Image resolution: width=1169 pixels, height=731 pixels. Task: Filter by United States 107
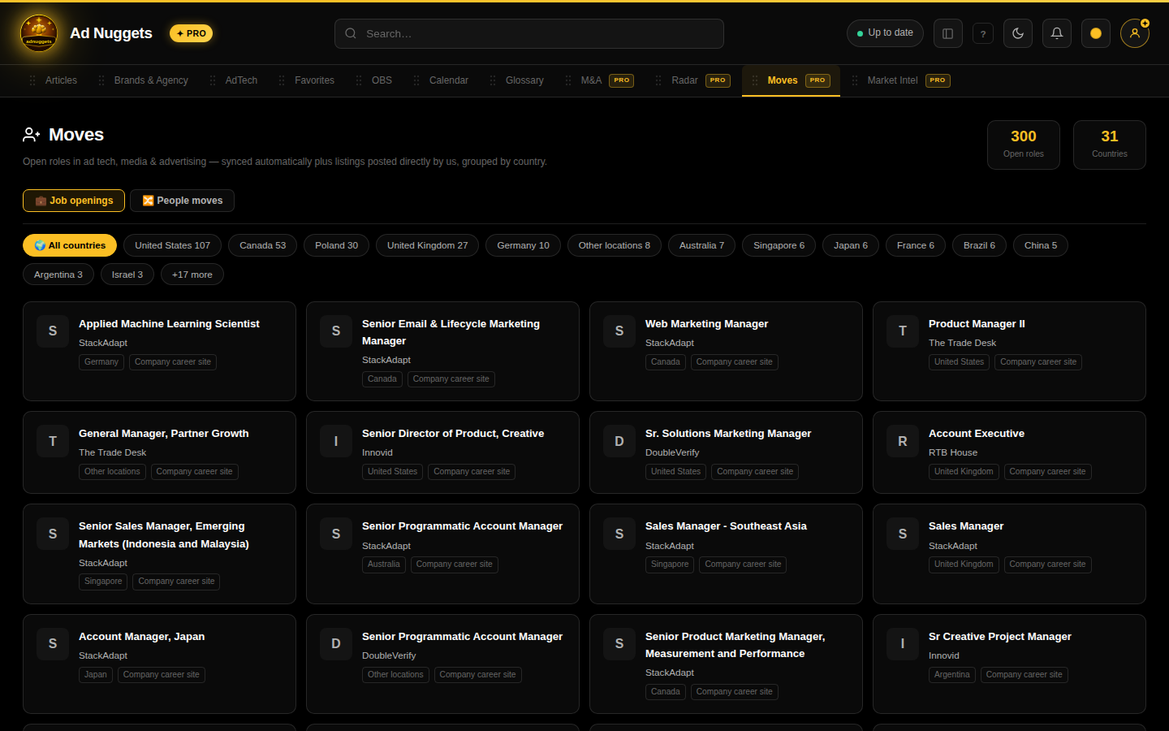click(172, 245)
